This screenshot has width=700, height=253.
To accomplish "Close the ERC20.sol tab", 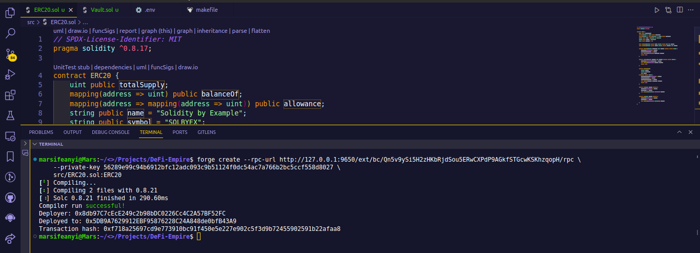I will pyautogui.click(x=70, y=10).
